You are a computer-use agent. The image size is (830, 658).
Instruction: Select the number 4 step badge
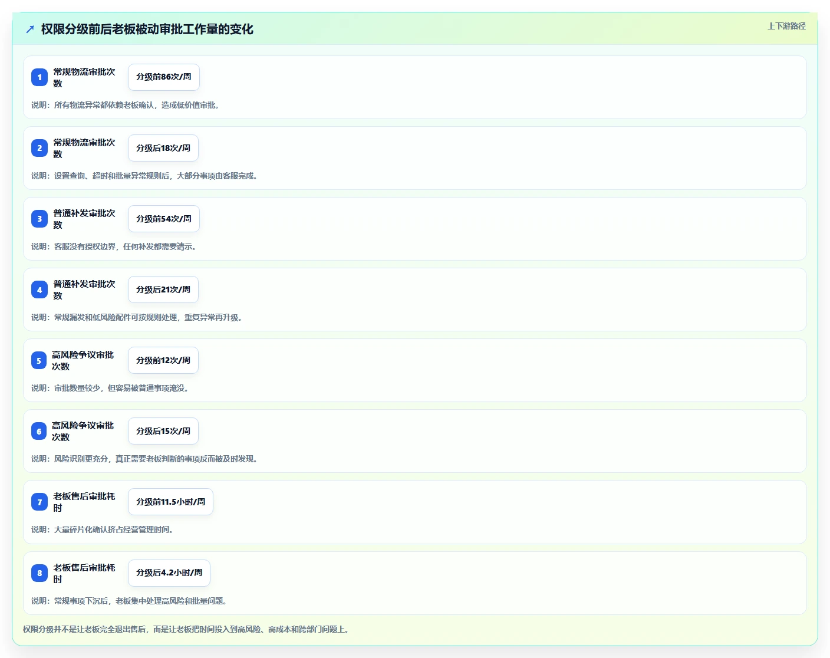coord(39,289)
